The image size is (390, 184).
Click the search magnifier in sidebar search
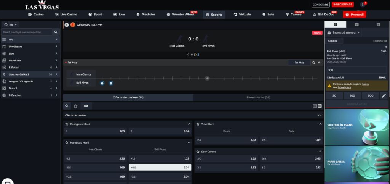56,32
